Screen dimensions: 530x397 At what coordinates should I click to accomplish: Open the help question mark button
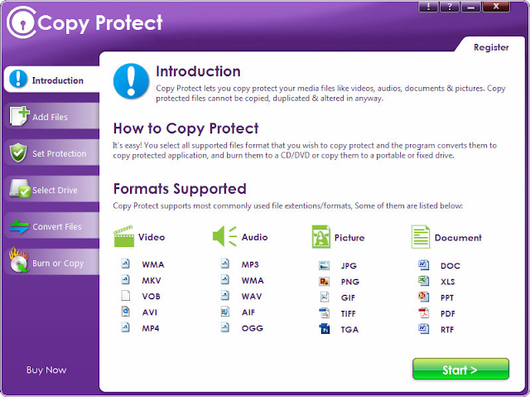click(450, 7)
